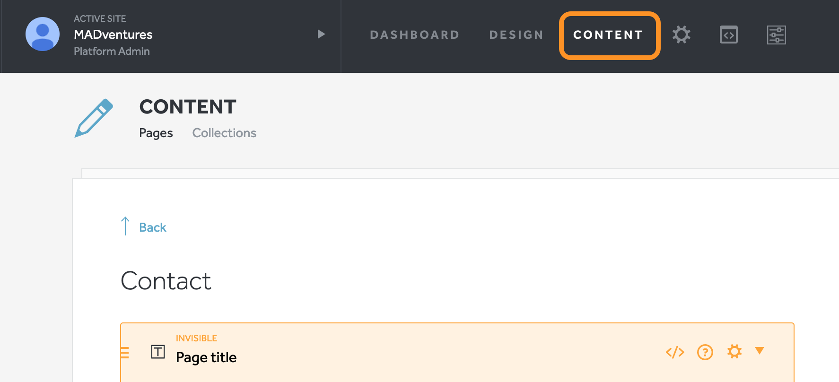
Task: Click the text type icon beside Page title
Action: (x=158, y=352)
